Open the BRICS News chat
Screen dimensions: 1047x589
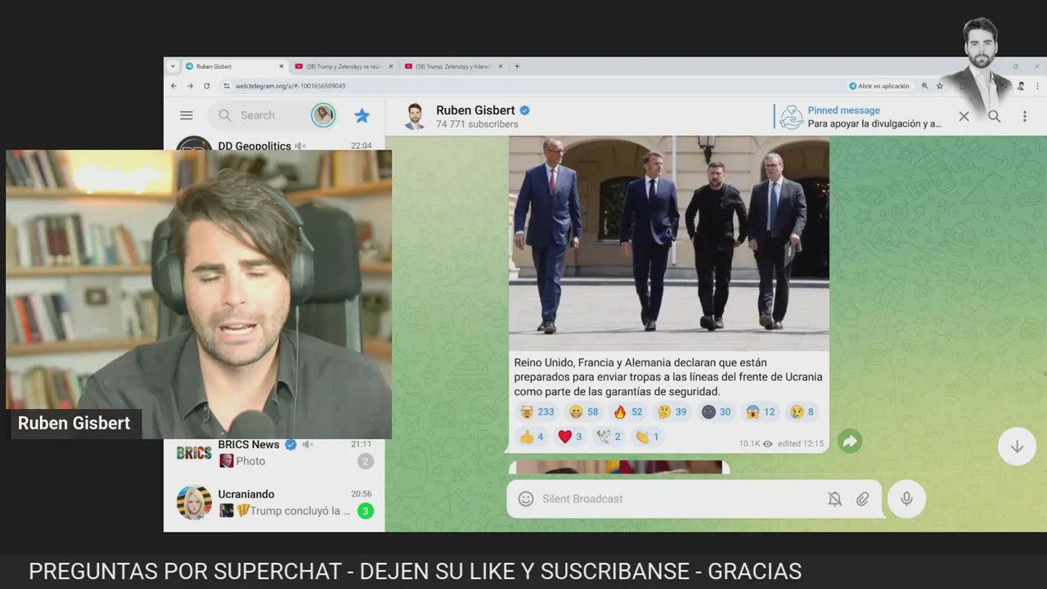tap(274, 453)
